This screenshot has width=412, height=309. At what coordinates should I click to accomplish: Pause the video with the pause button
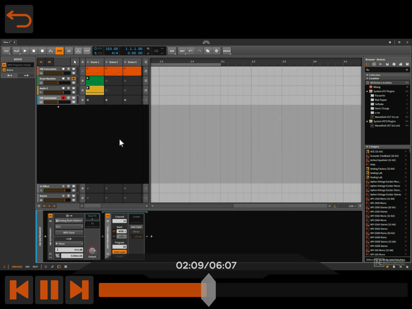[49, 290]
